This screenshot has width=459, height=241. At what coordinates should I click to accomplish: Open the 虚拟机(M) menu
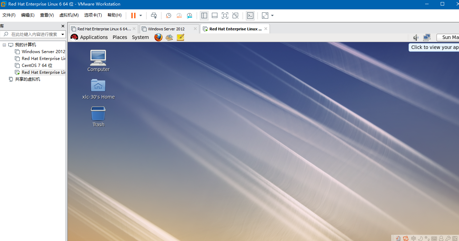(69, 15)
